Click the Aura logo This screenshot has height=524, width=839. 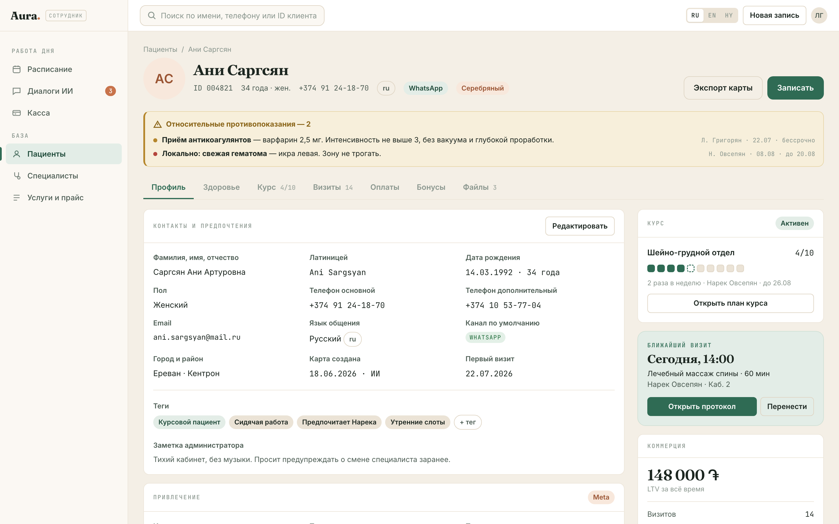tap(25, 16)
